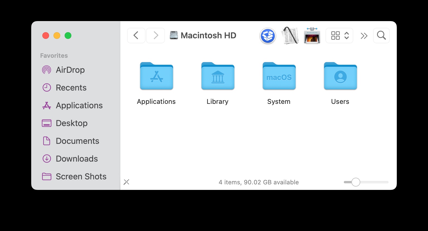Click the crowbar hex-dump toolbar icon
Image resolution: width=428 pixels, height=231 pixels.
(290, 36)
